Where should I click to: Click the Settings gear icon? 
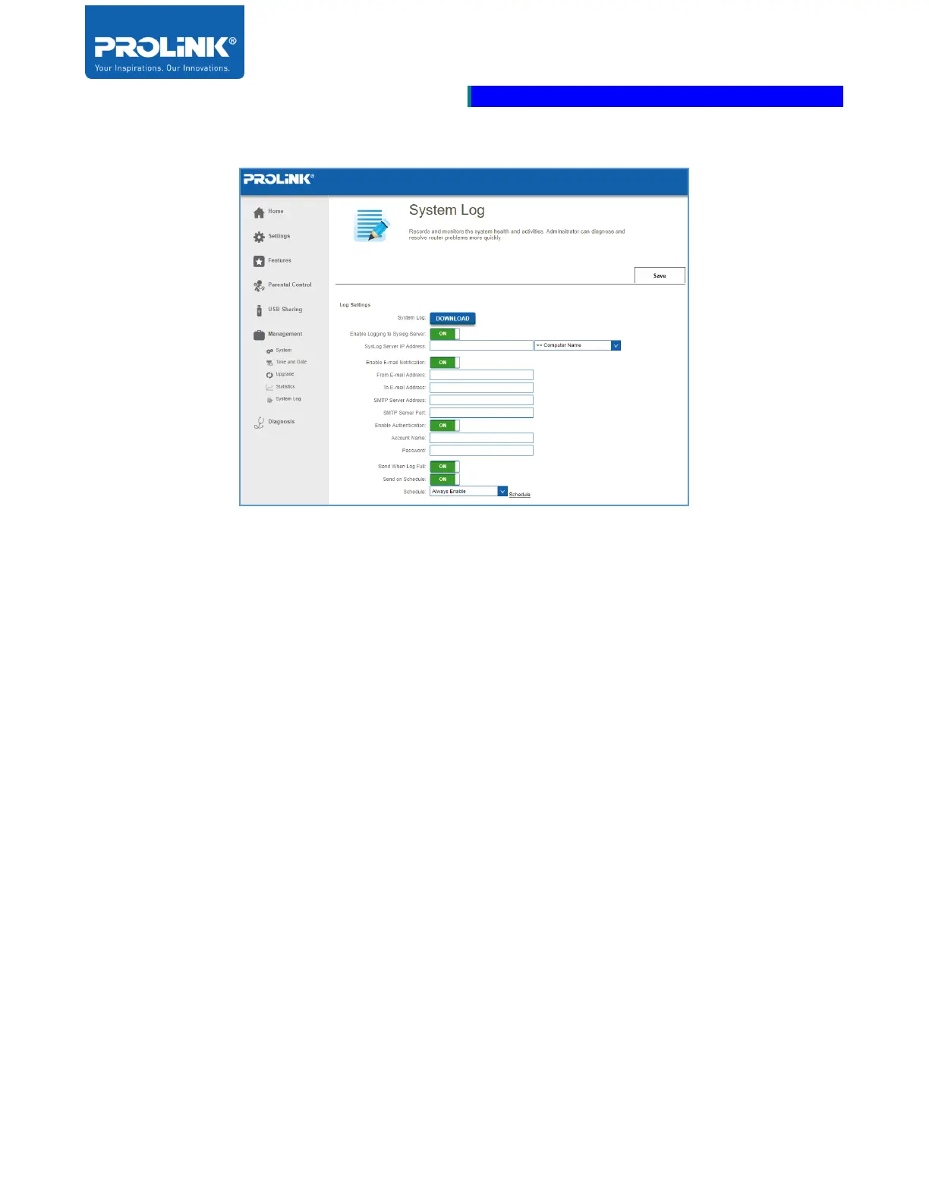tap(259, 237)
